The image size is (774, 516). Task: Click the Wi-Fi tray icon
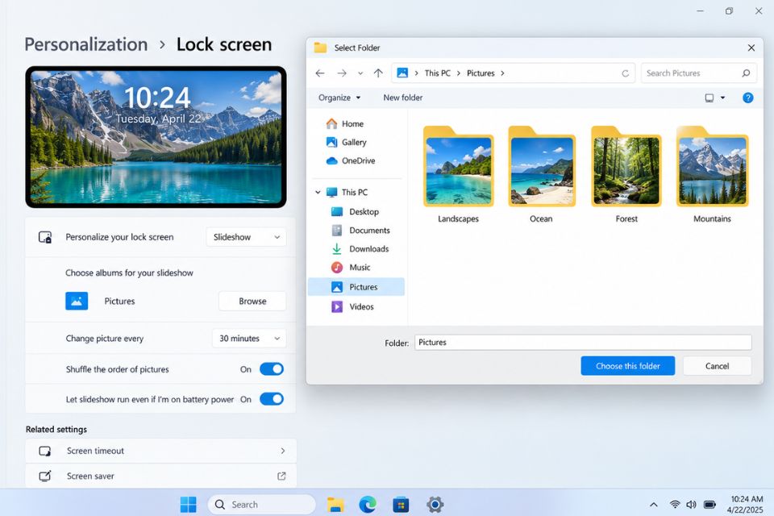click(x=675, y=504)
